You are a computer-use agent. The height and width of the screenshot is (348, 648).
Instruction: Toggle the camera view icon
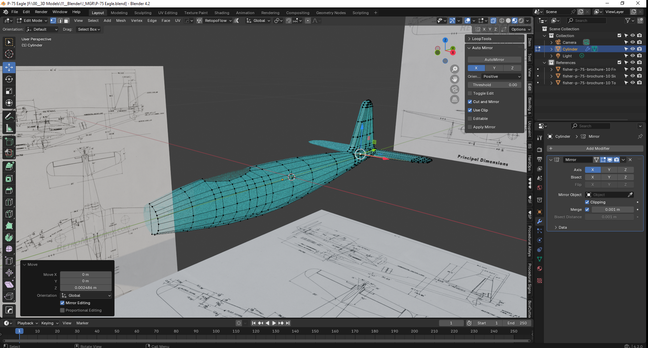click(x=455, y=89)
